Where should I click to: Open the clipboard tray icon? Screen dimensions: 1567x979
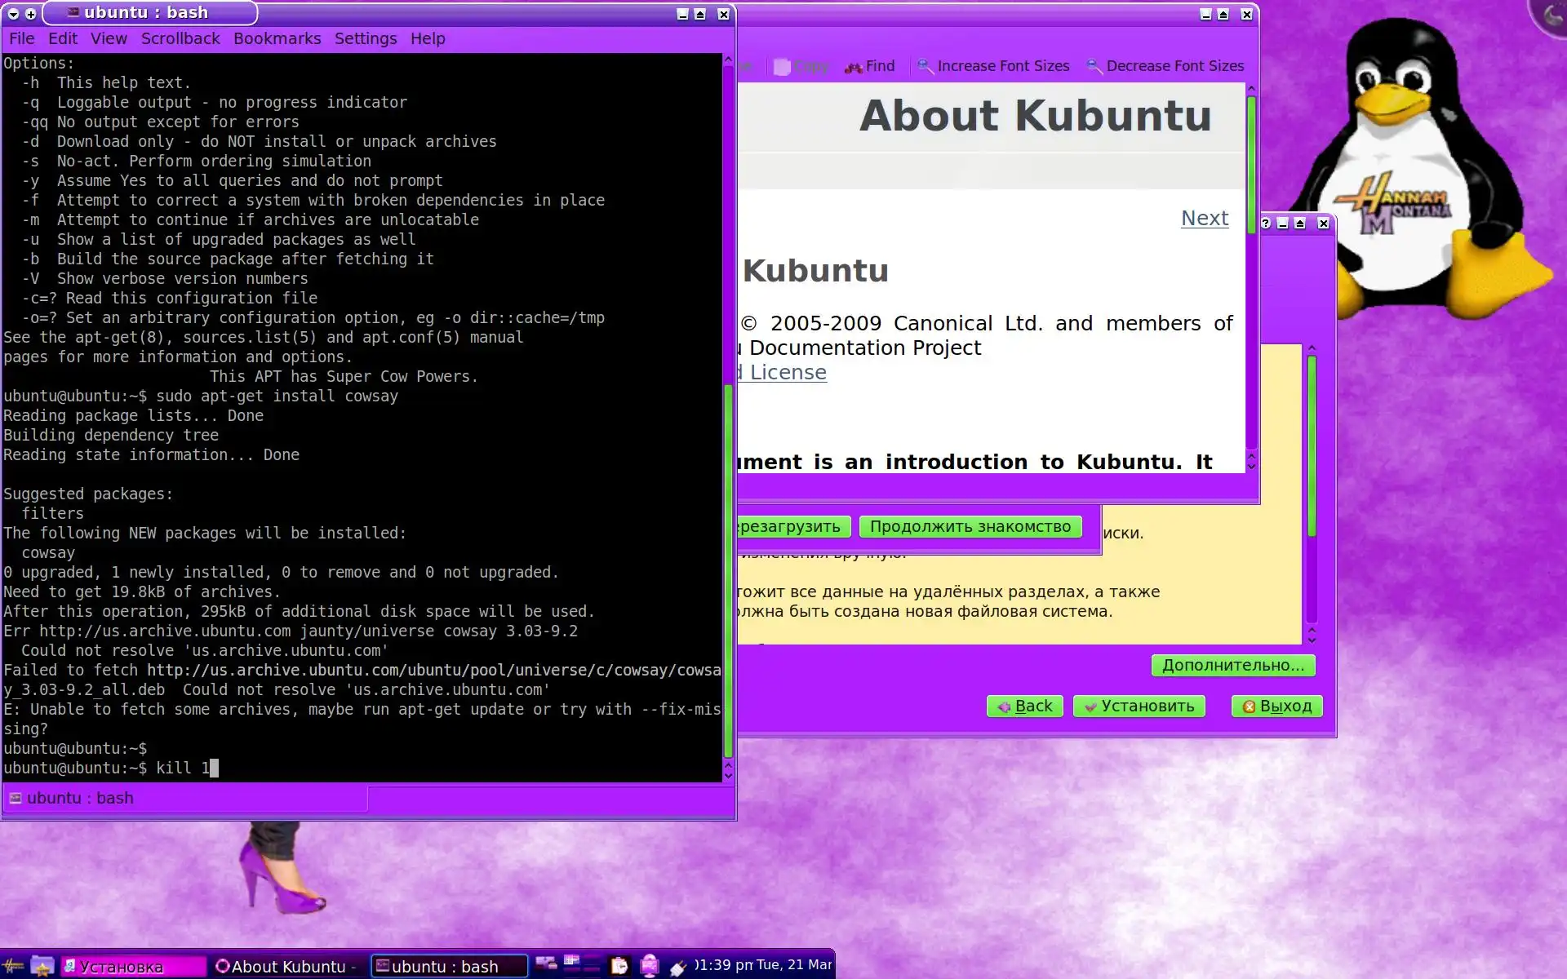[x=619, y=966]
